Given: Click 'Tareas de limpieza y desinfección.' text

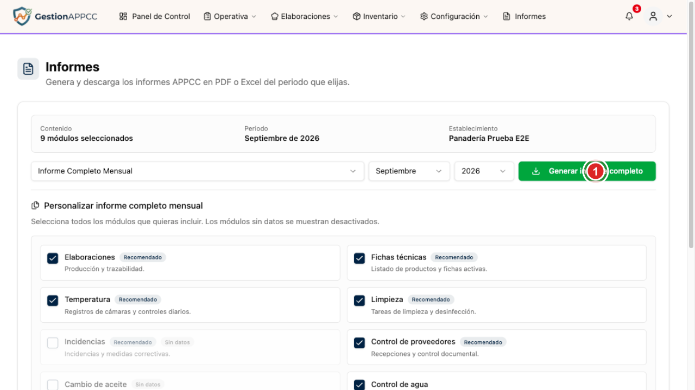Looking at the screenshot, I should 424,311.
